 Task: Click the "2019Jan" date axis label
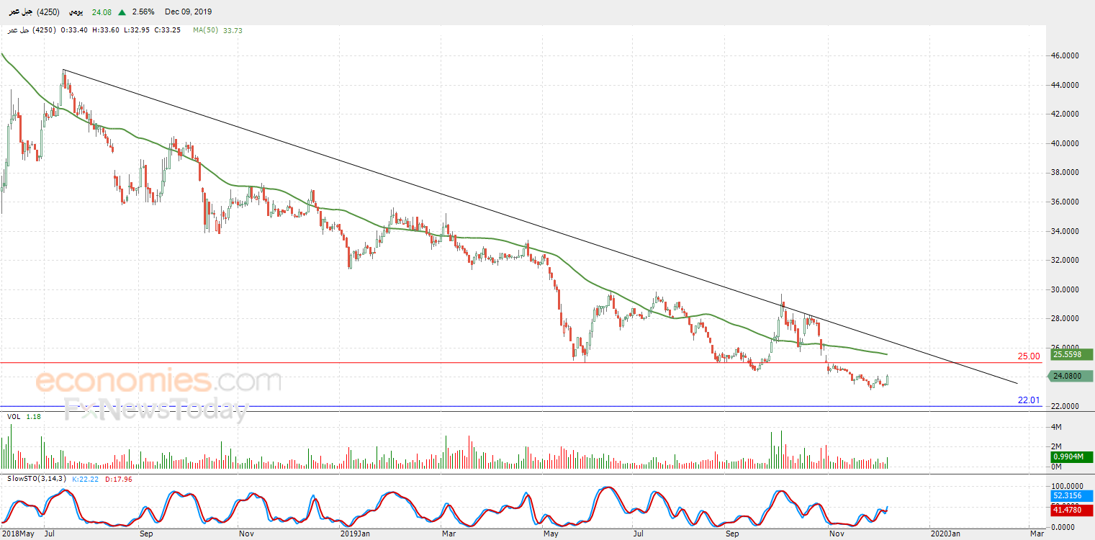[354, 534]
